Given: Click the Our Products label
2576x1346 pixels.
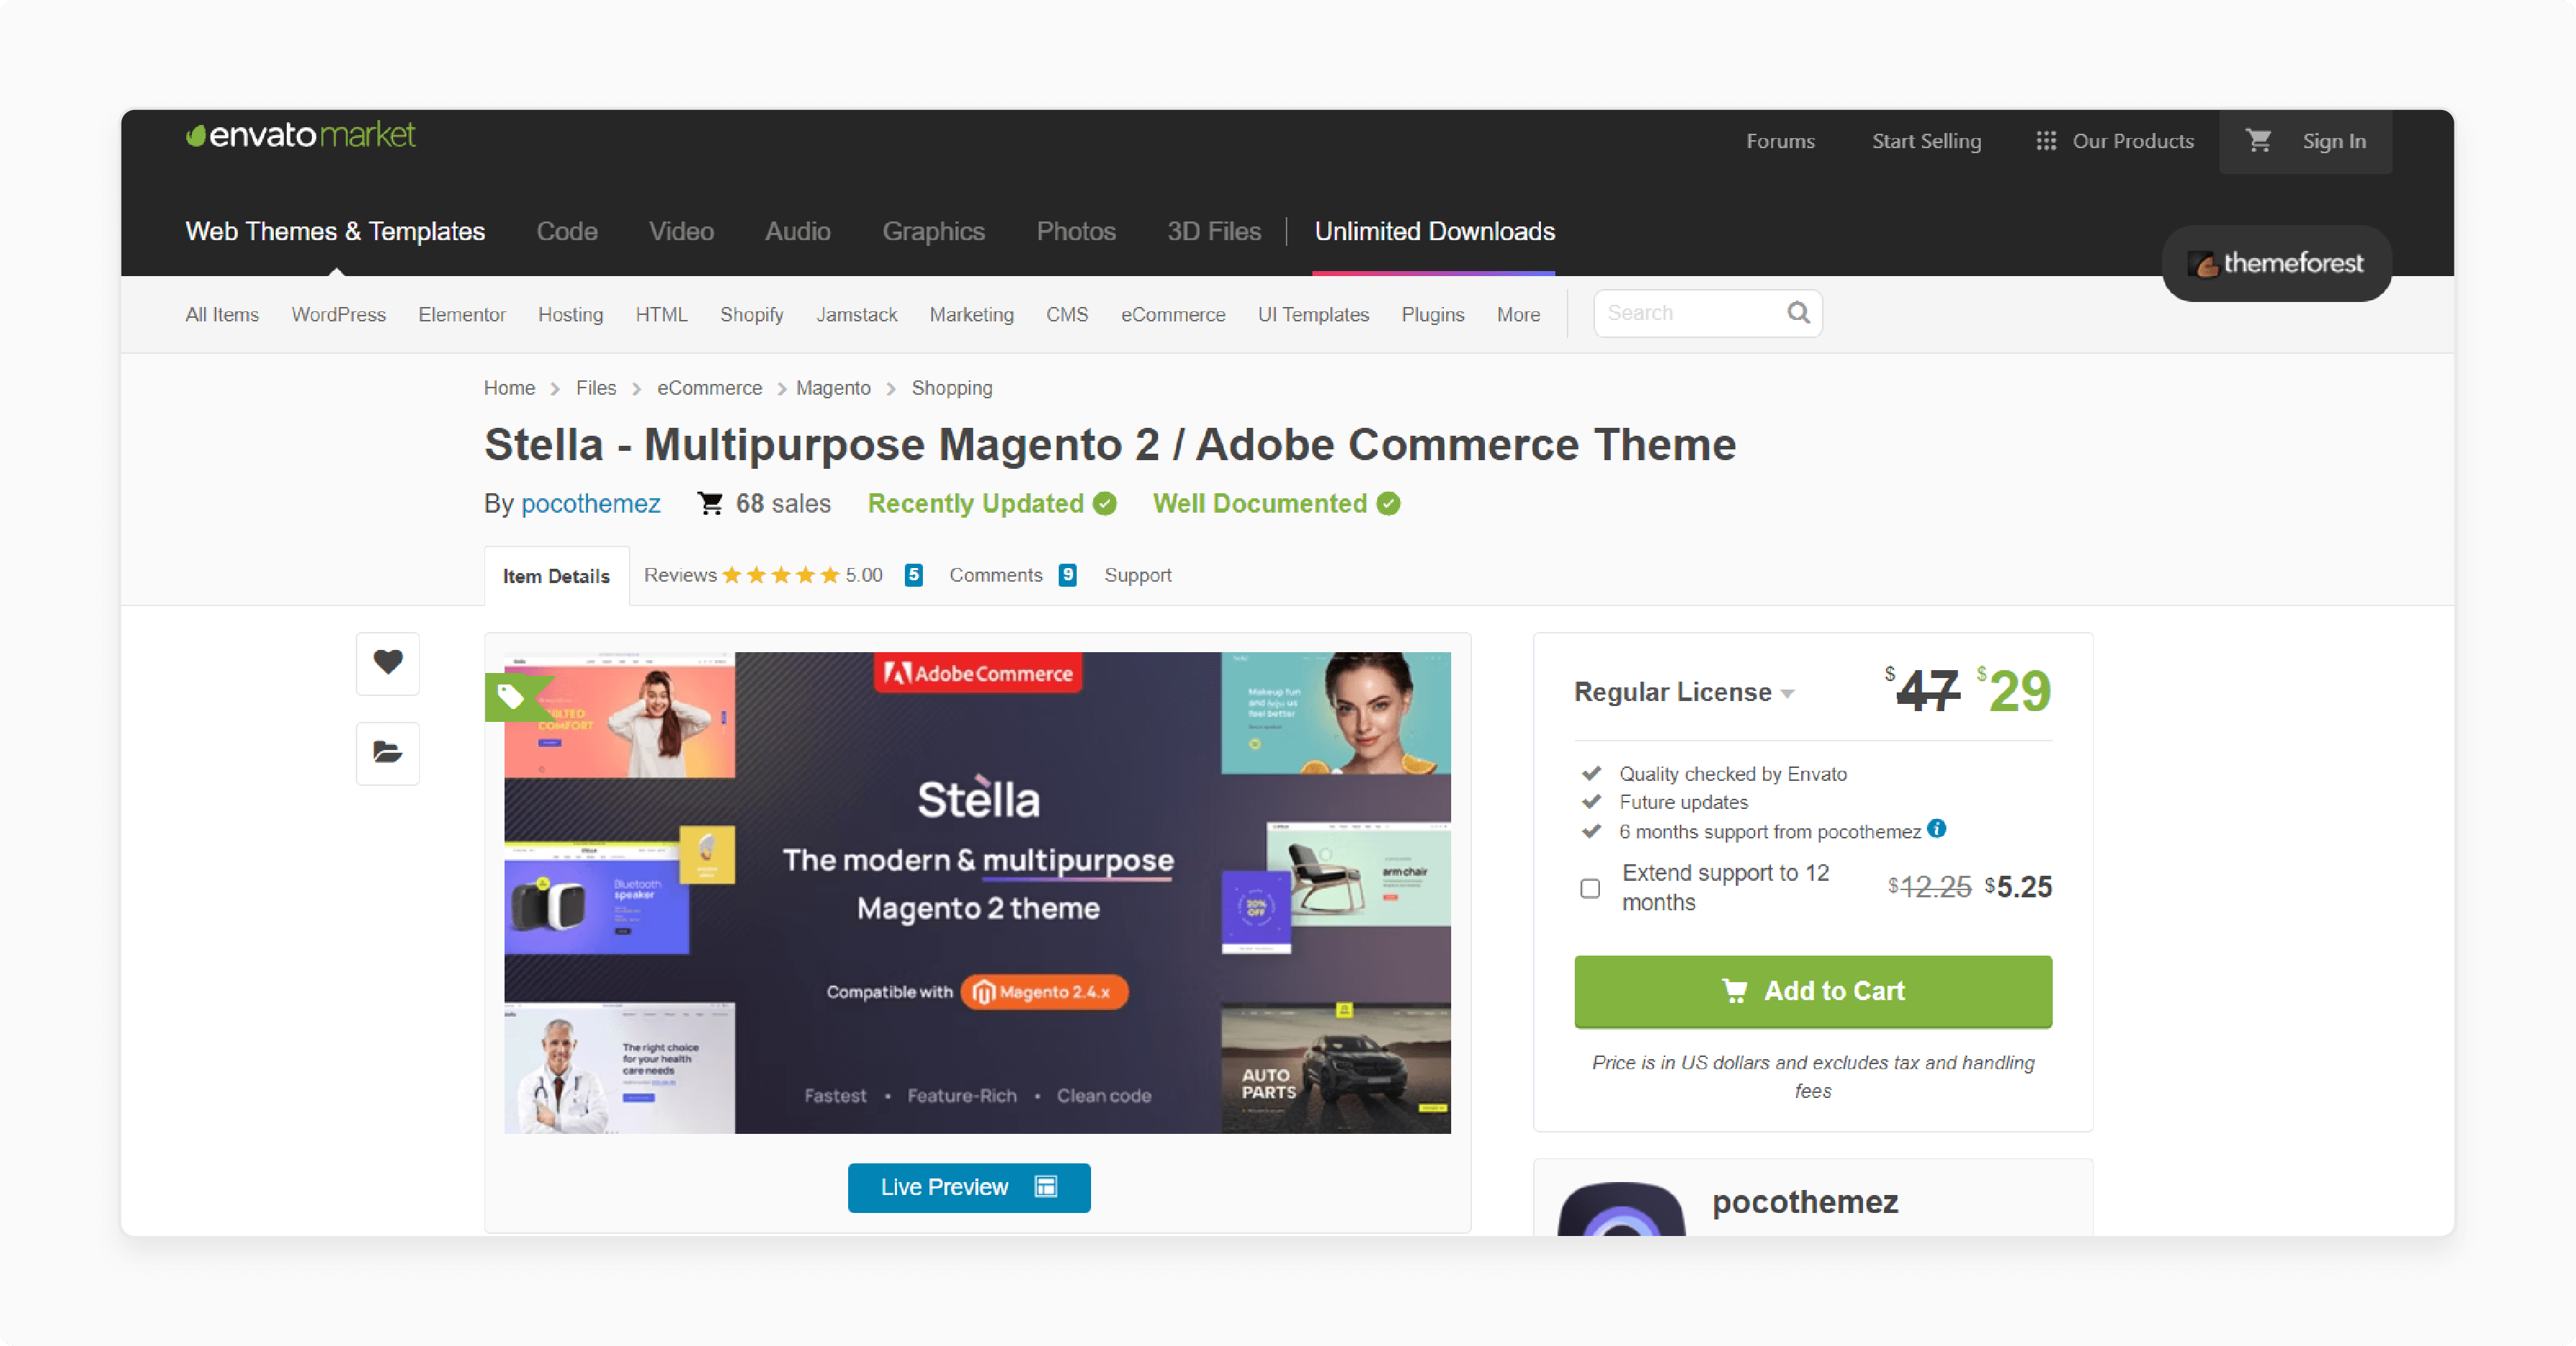Looking at the screenshot, I should pyautogui.click(x=2133, y=141).
